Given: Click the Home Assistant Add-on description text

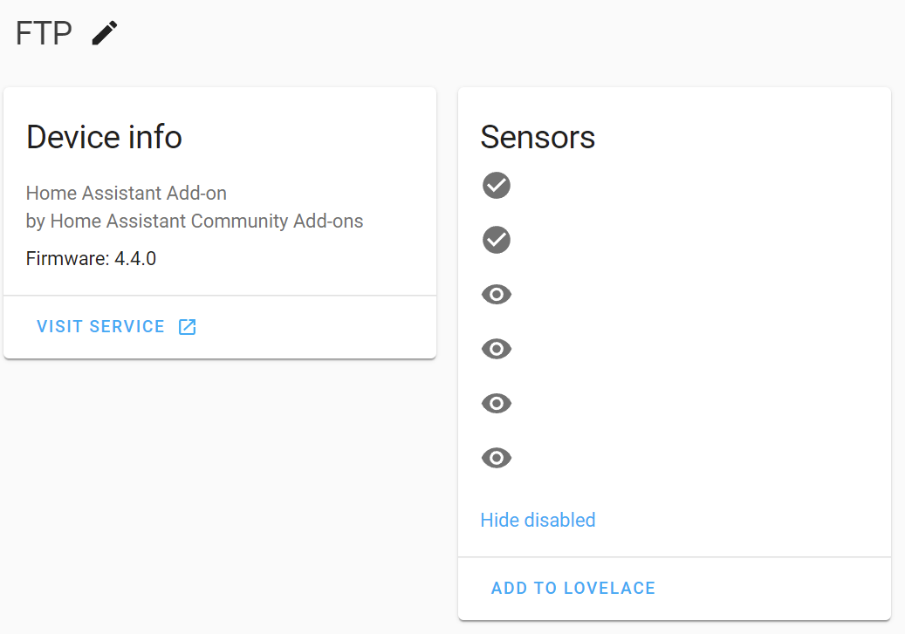Looking at the screenshot, I should [x=126, y=193].
